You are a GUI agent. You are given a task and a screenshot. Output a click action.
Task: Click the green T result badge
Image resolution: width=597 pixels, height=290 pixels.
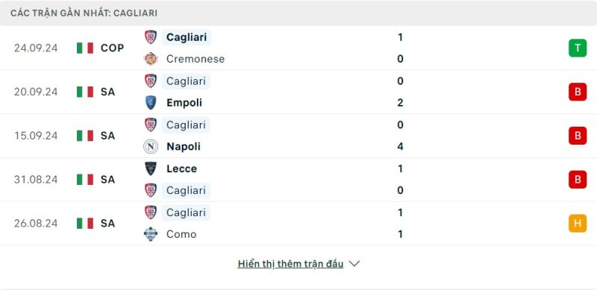pos(578,48)
